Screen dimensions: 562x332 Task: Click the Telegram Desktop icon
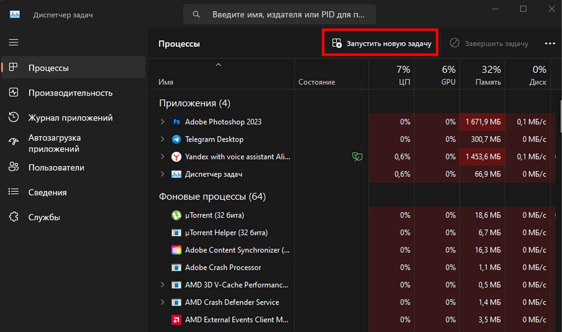point(176,139)
